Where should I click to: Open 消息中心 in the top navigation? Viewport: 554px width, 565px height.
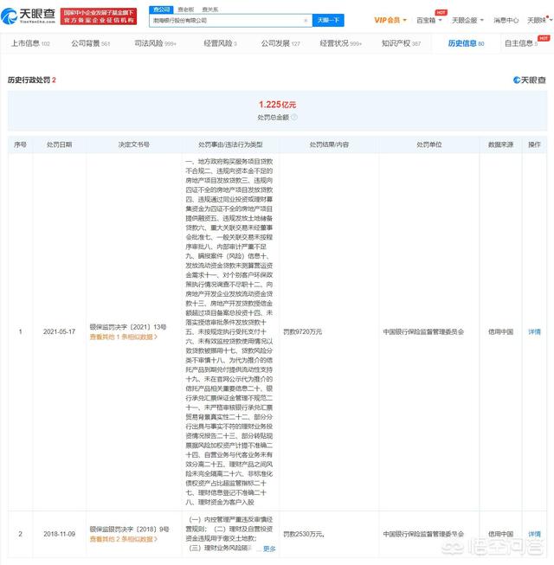506,20
